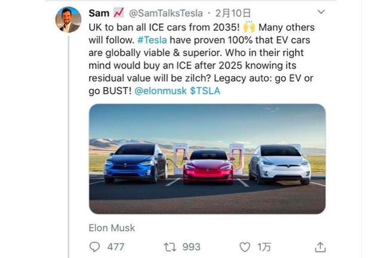Click the 1万 likes count

click(x=263, y=247)
